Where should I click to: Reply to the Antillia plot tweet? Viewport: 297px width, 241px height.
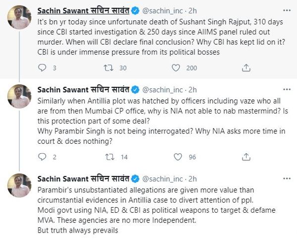click(42, 157)
